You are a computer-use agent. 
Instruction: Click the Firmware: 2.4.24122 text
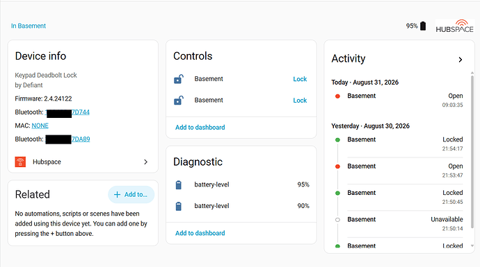(x=43, y=99)
